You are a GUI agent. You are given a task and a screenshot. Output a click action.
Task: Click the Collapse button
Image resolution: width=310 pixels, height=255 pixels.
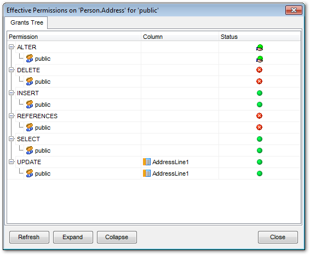pos(117,237)
